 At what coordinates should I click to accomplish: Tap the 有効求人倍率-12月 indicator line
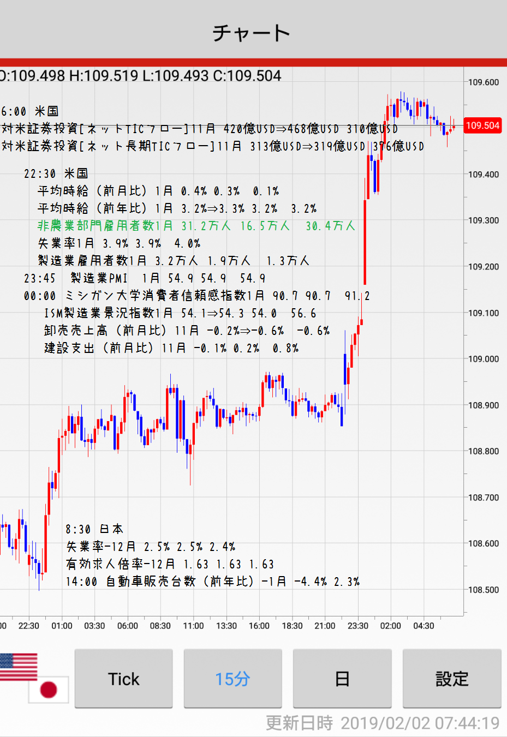170,564
